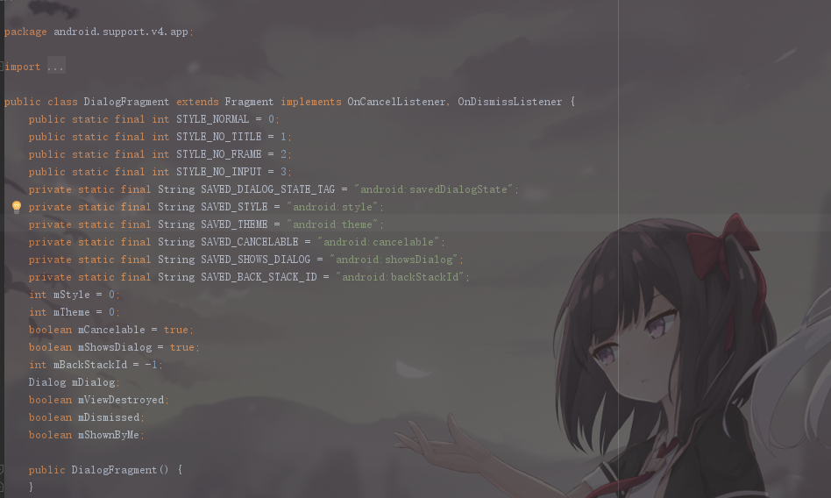
Task: Click the yellow lightbulb intention icon
Action: (17, 207)
